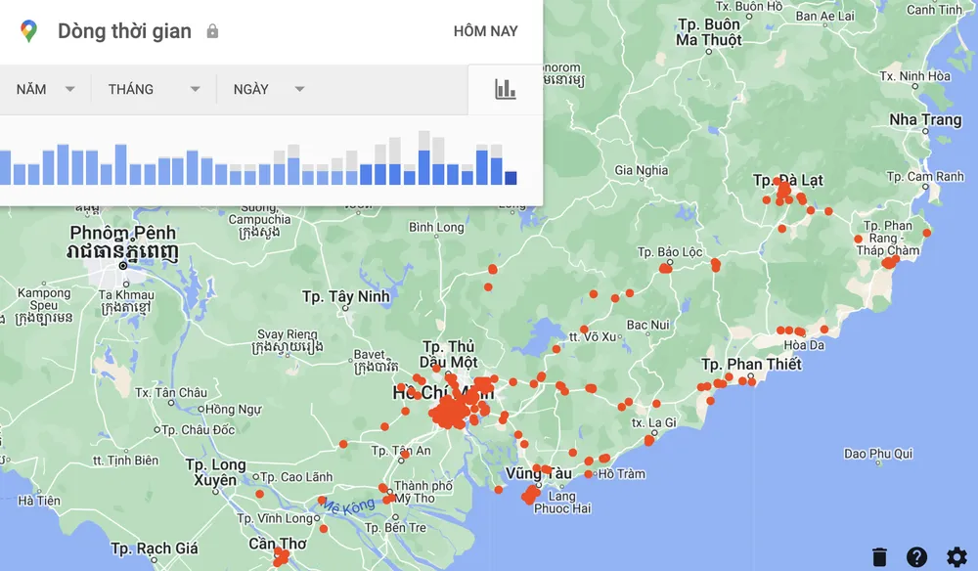Select the red dot cluster near Vũng Tàu
978x571 pixels.
[x=530, y=495]
